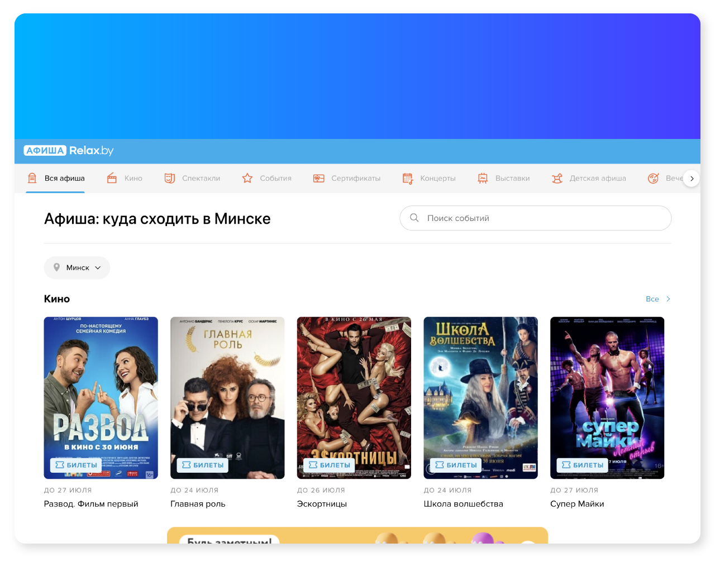This screenshot has width=715, height=562.
Task: Click the Кино section heading
Action: (x=57, y=299)
